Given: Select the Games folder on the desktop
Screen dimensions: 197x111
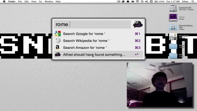Looking at the screenshot, I should tap(173, 46).
